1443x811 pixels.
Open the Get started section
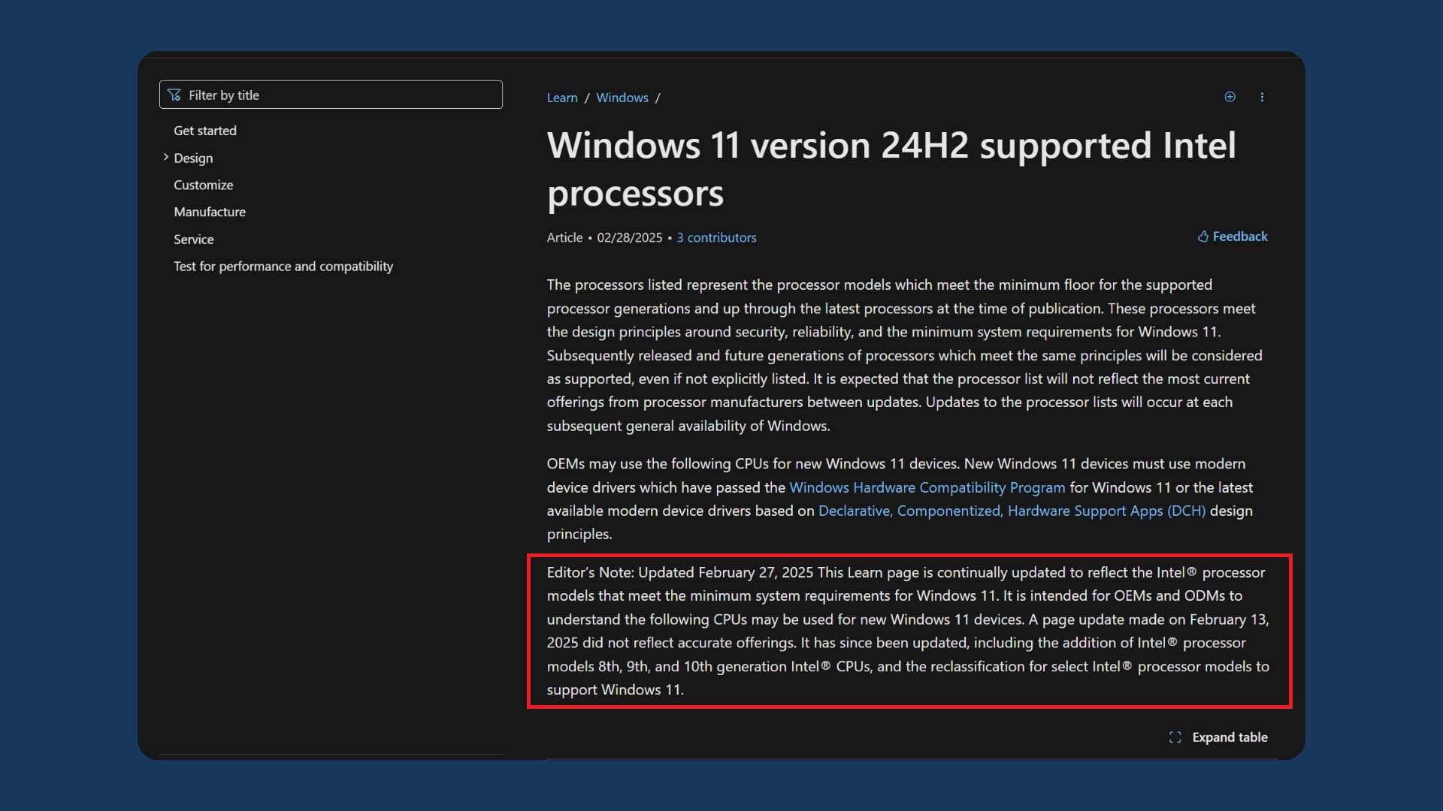coord(205,131)
